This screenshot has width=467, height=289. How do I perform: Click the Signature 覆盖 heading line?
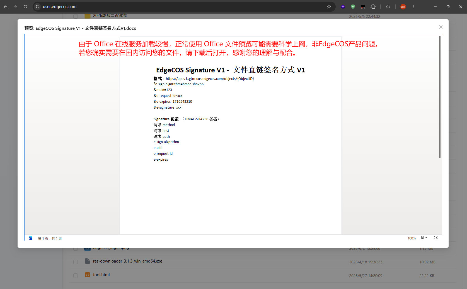187,119
